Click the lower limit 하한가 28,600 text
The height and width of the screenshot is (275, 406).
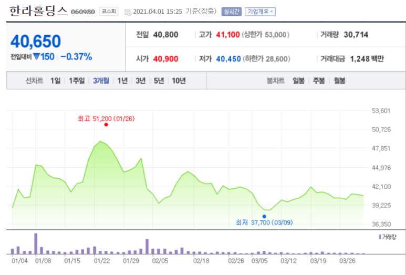266,59
